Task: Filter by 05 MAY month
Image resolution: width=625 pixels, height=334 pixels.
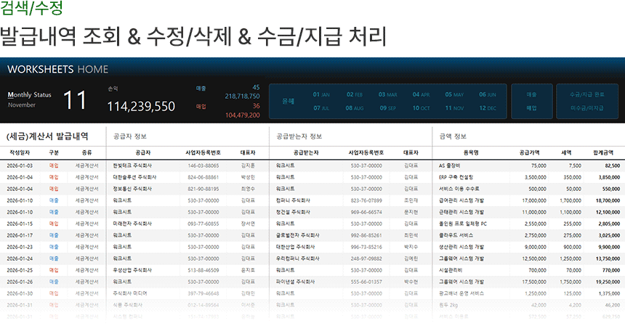Action: click(453, 94)
